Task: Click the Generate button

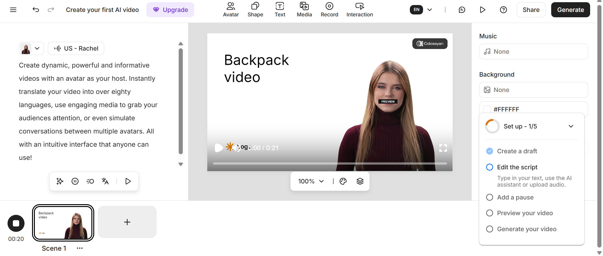Action: point(571,10)
